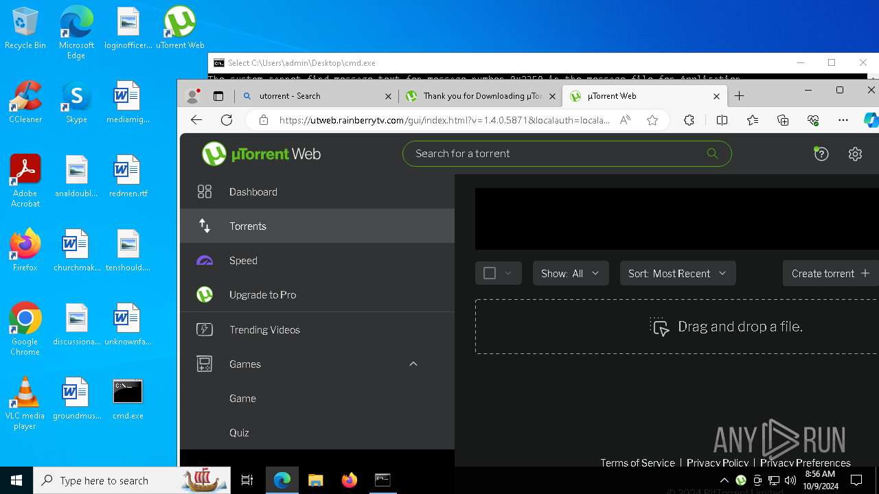Toggle Edge read aloud icon
Viewport: 879px width, 494px height.
coord(625,120)
